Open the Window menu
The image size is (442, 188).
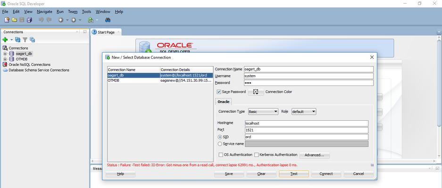click(103, 12)
